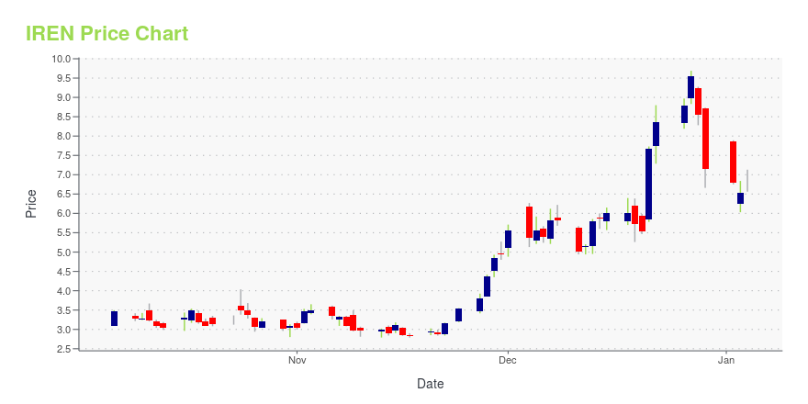
Task: Click the tall red candle near 6.2 in early December
Action: coord(529,222)
